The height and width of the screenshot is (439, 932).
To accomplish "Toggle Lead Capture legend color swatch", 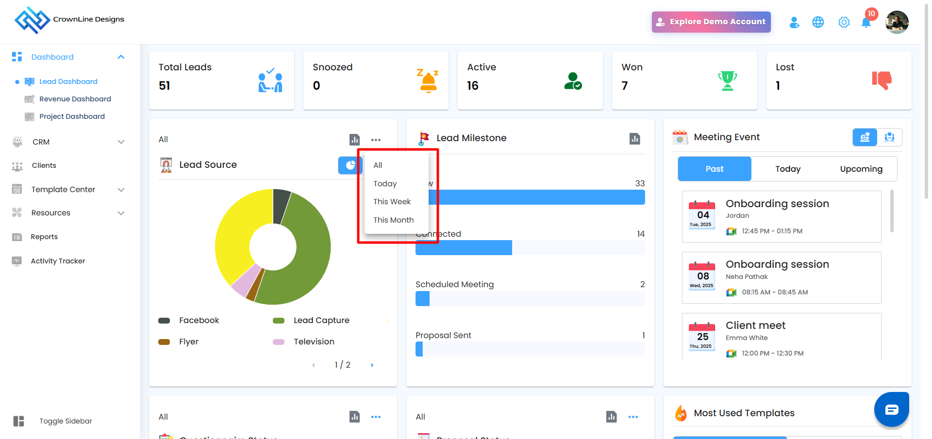I will 279,321.
